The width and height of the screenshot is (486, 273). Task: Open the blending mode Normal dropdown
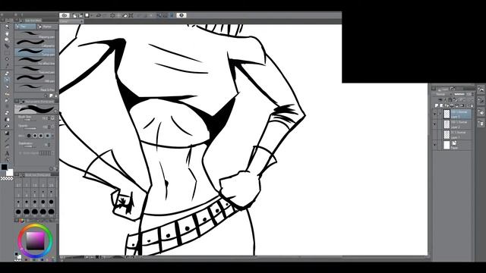pos(442,94)
